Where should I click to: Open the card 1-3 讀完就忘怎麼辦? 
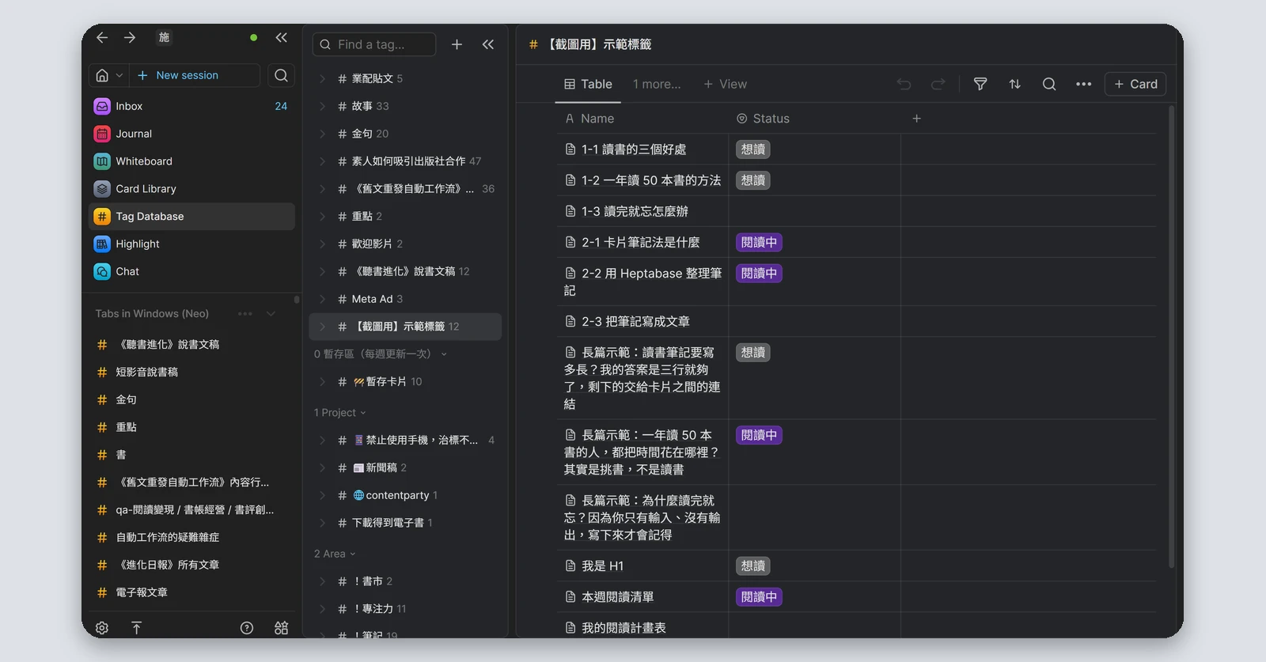[635, 211]
